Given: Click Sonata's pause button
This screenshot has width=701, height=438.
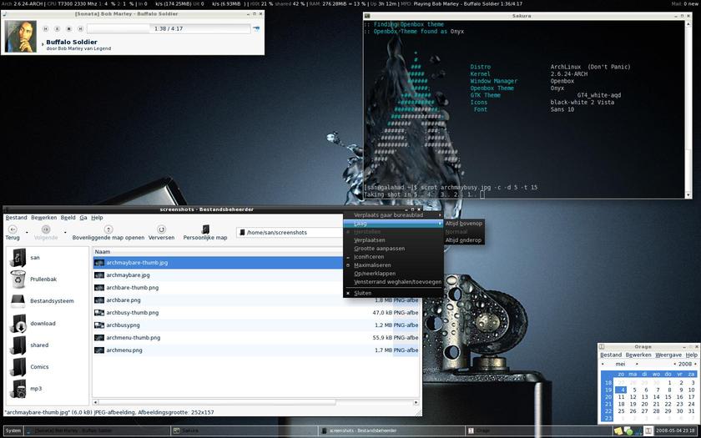Looking at the screenshot, I should point(58,28).
